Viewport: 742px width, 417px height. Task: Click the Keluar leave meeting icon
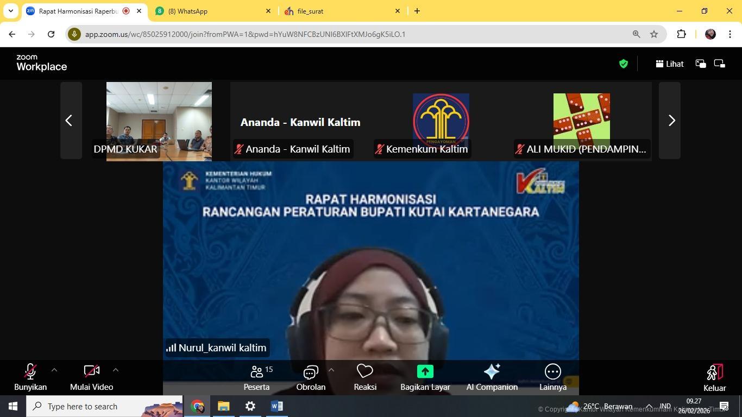point(714,372)
